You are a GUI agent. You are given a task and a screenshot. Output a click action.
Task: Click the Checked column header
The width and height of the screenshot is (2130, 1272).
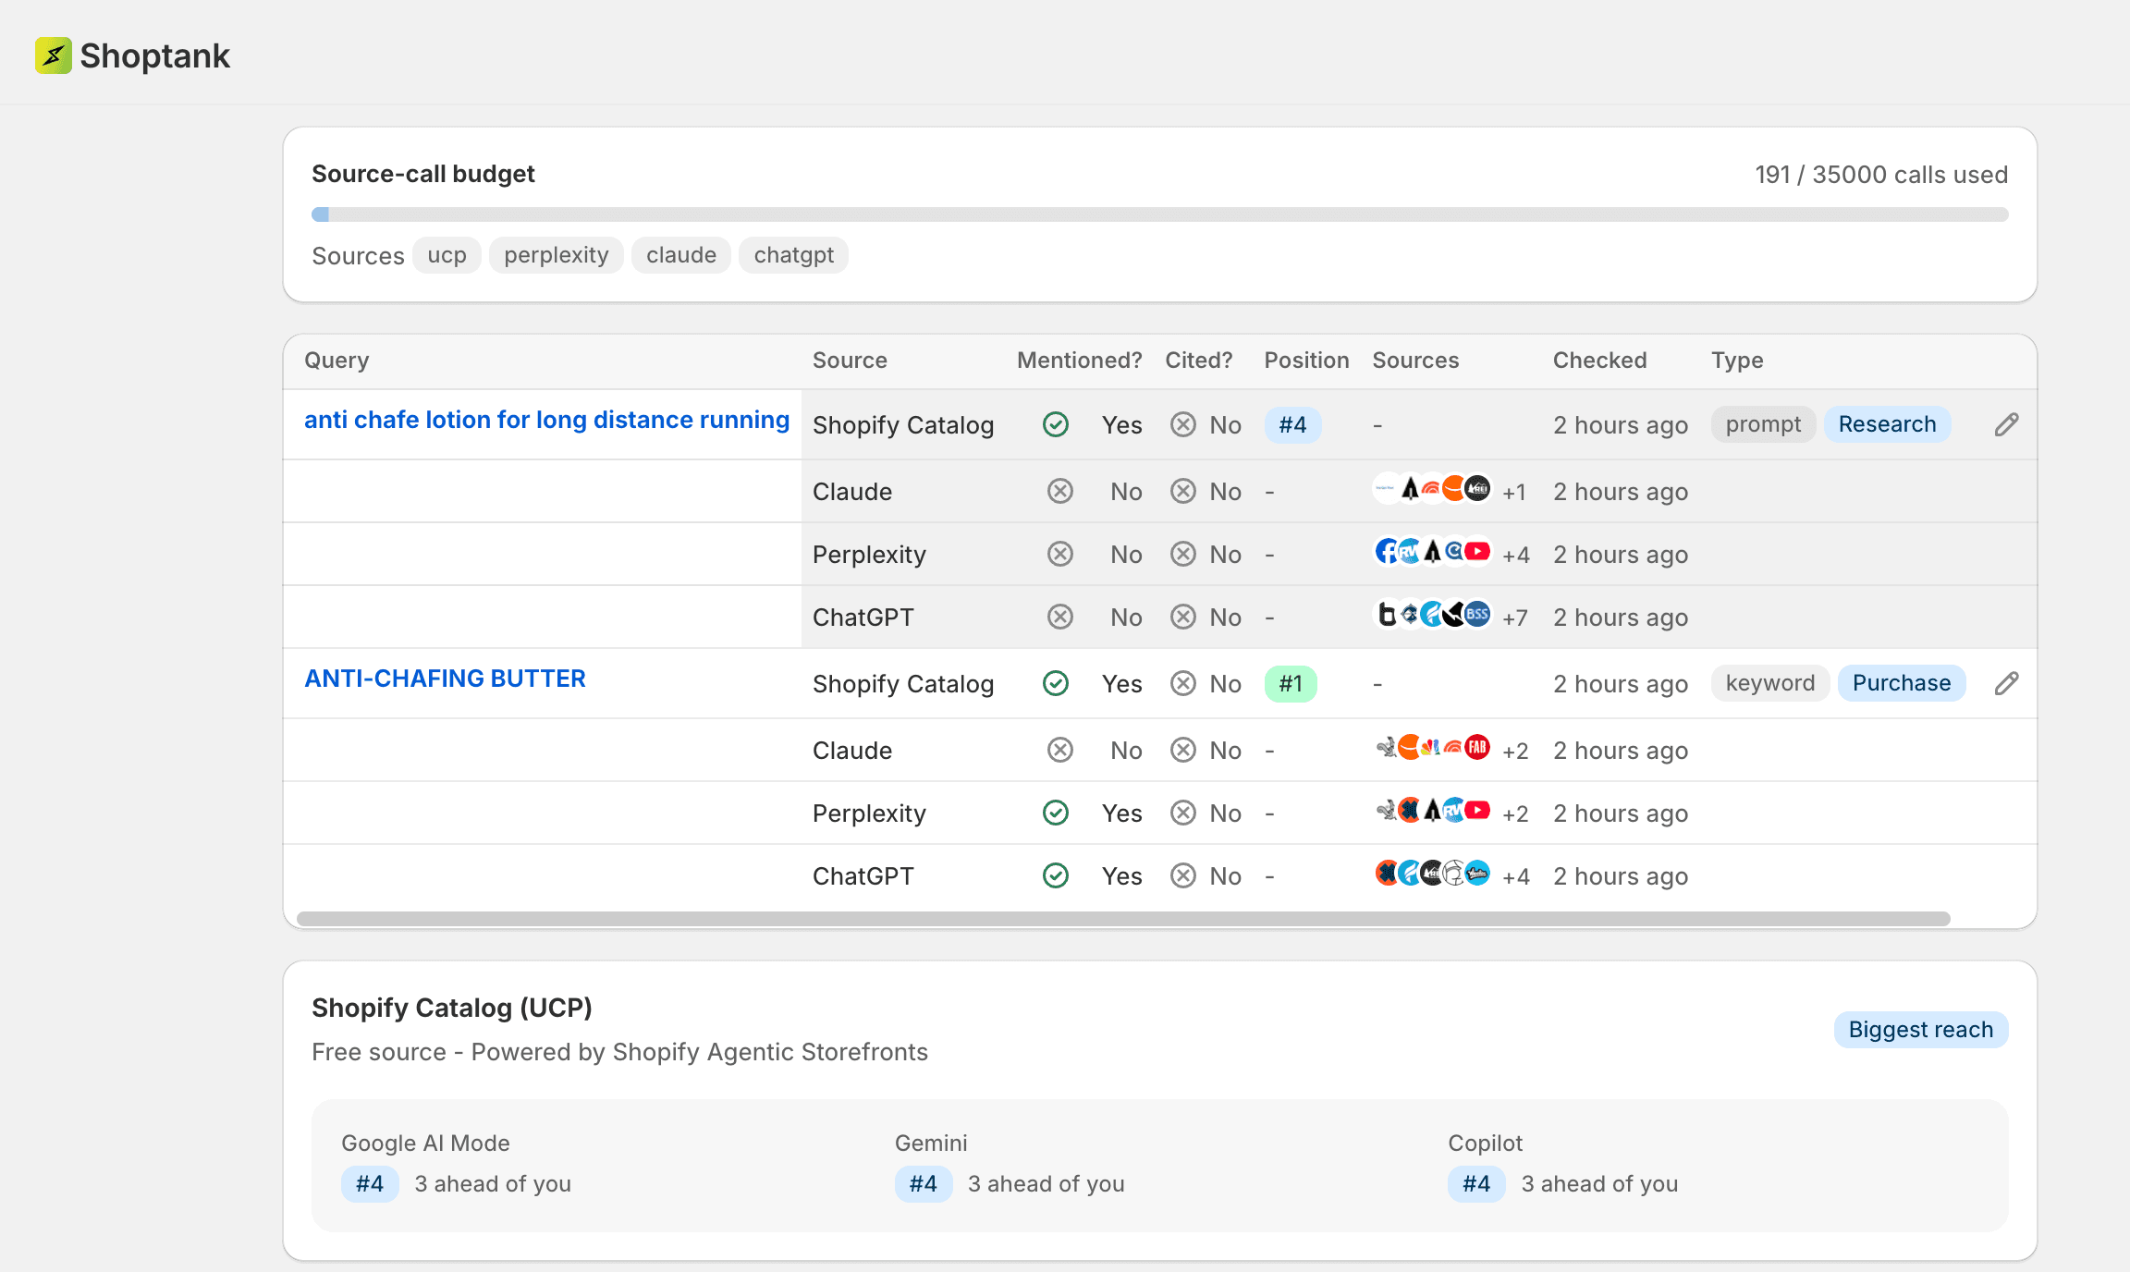point(1599,361)
